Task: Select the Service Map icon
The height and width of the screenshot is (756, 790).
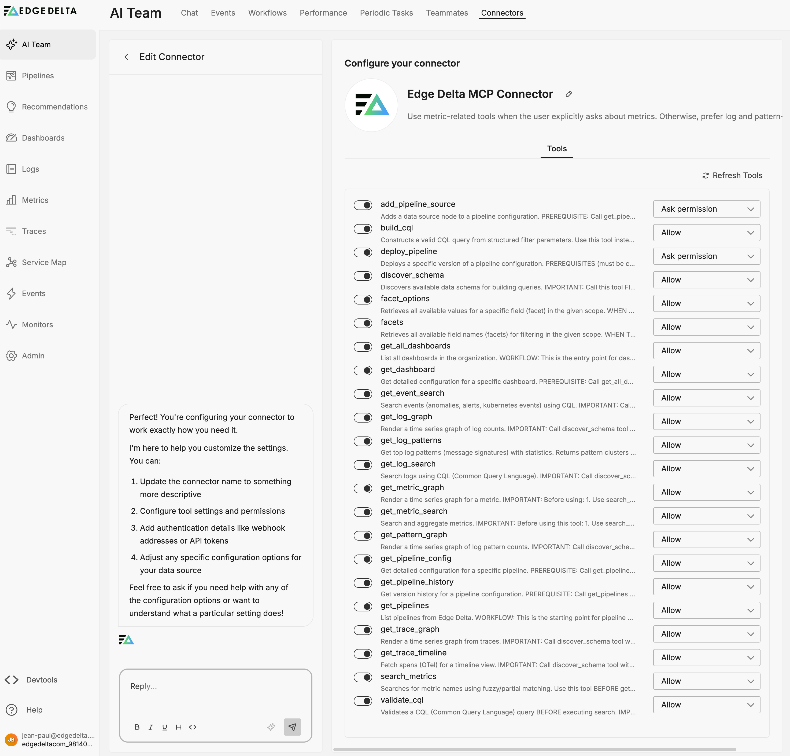Action: click(12, 262)
